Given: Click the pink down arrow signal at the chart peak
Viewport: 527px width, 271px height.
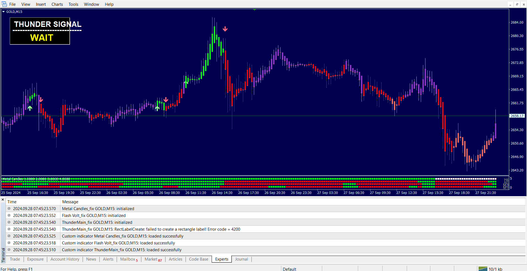Looking at the screenshot, I should (x=225, y=29).
